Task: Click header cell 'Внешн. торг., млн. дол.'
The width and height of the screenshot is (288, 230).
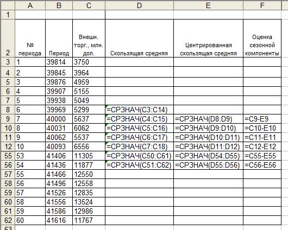Action: pyautogui.click(x=89, y=38)
